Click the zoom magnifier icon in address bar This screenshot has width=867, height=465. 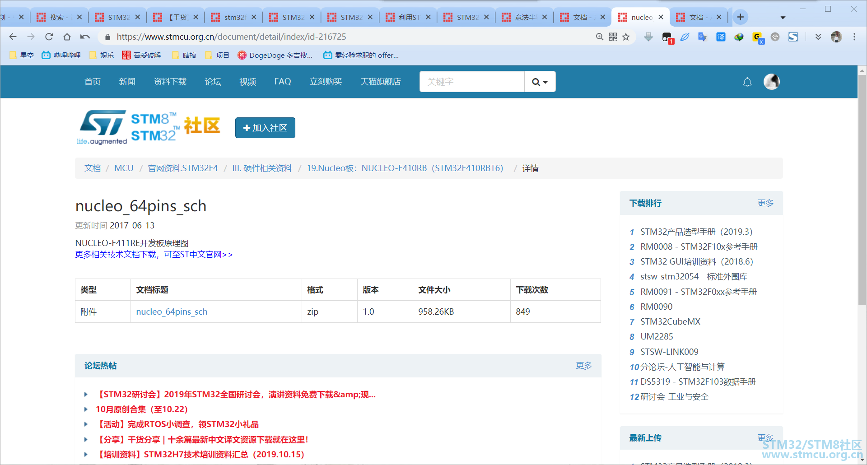(x=600, y=37)
